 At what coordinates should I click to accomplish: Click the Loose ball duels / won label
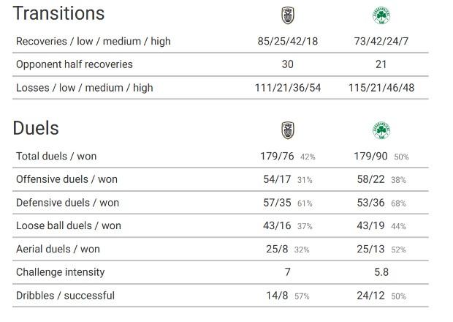click(69, 225)
